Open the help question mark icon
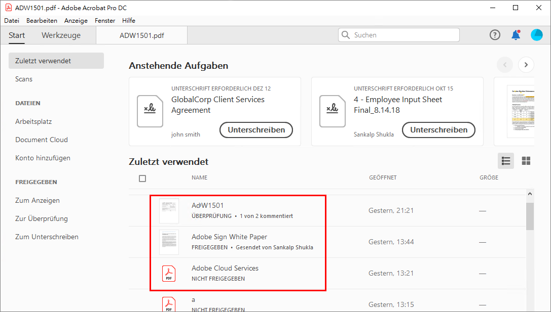 pos(495,35)
